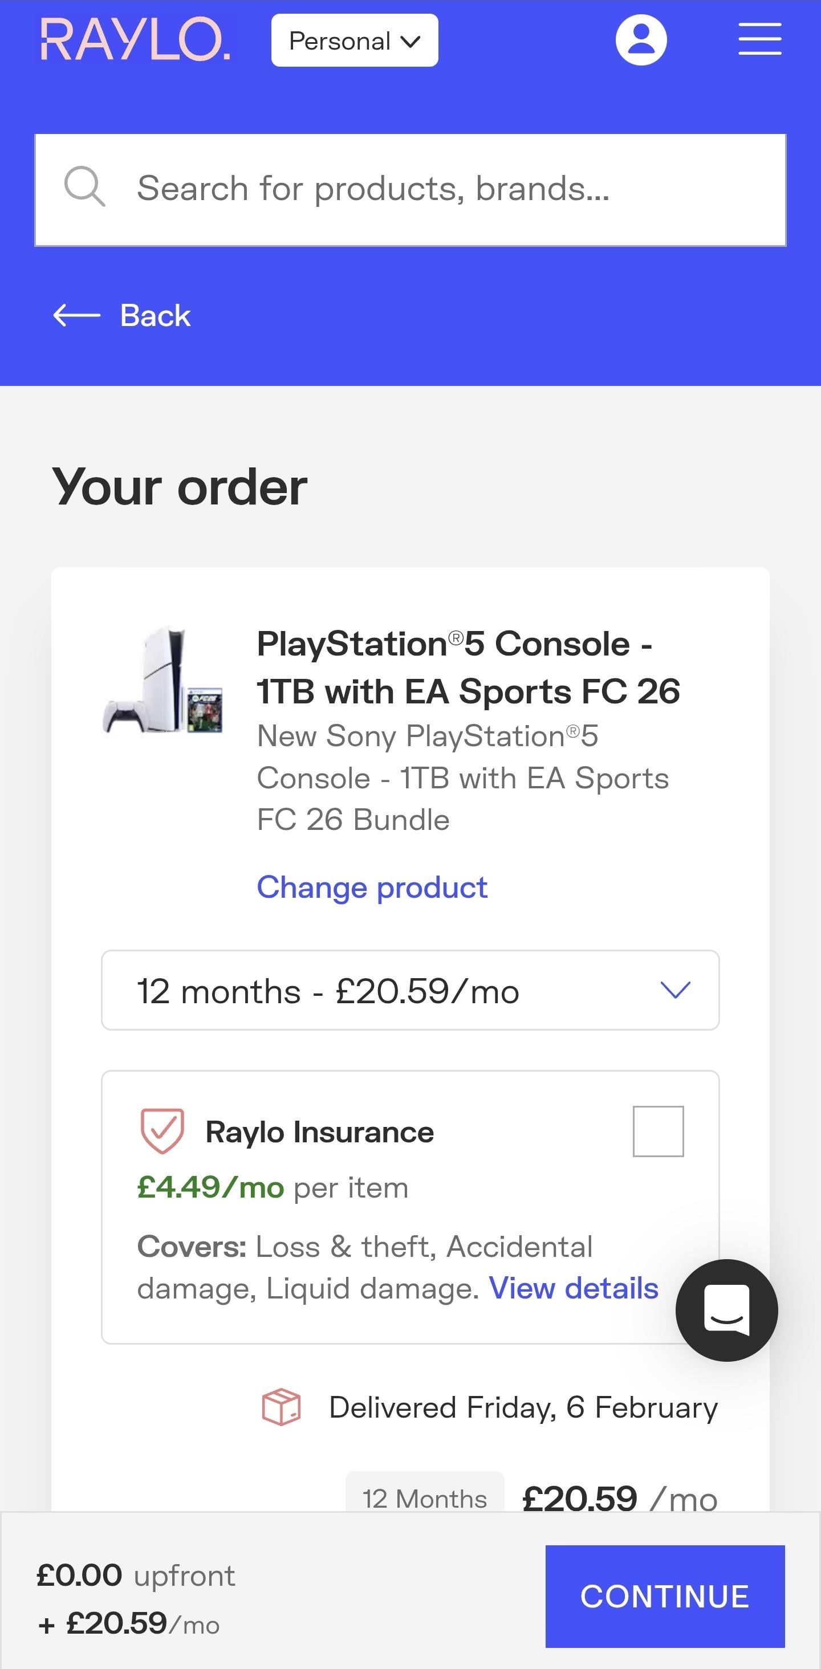Screen dimensions: 821x1669
Task: Click the lease term chevron arrow
Action: 675,990
